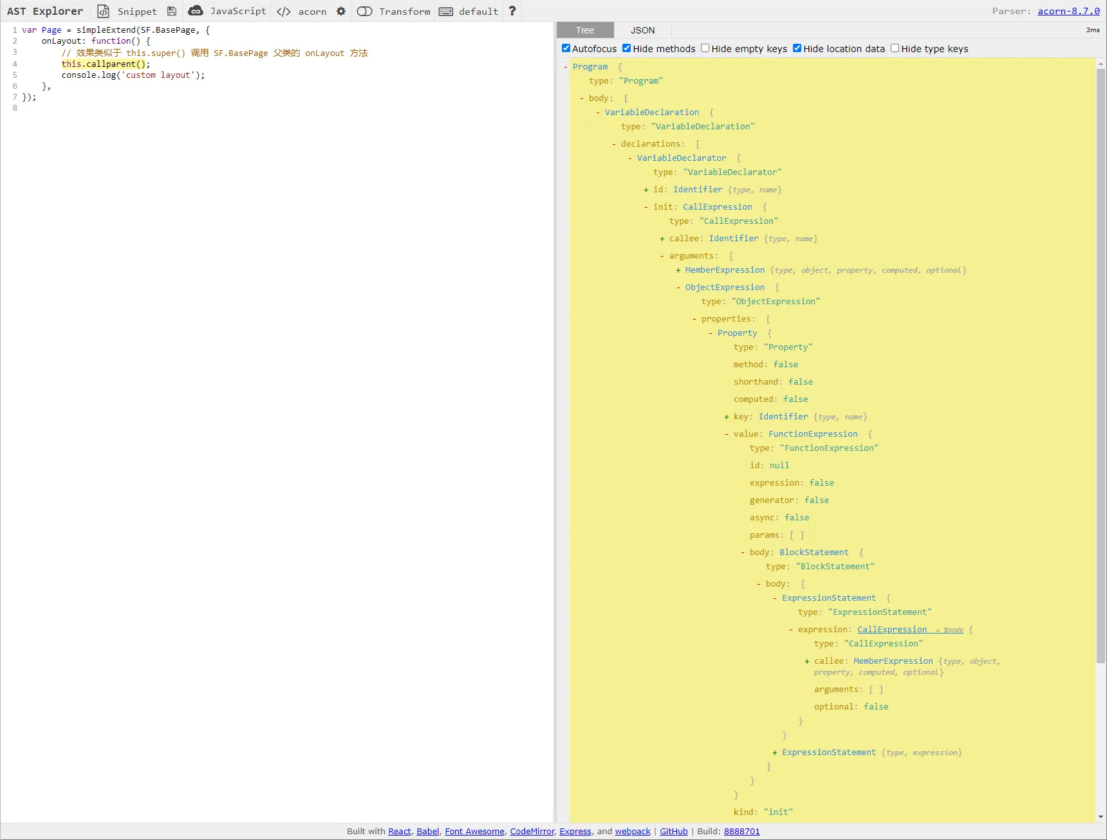Enable Hide type keys checkbox
Screen dimensions: 1107x840
[895, 48]
